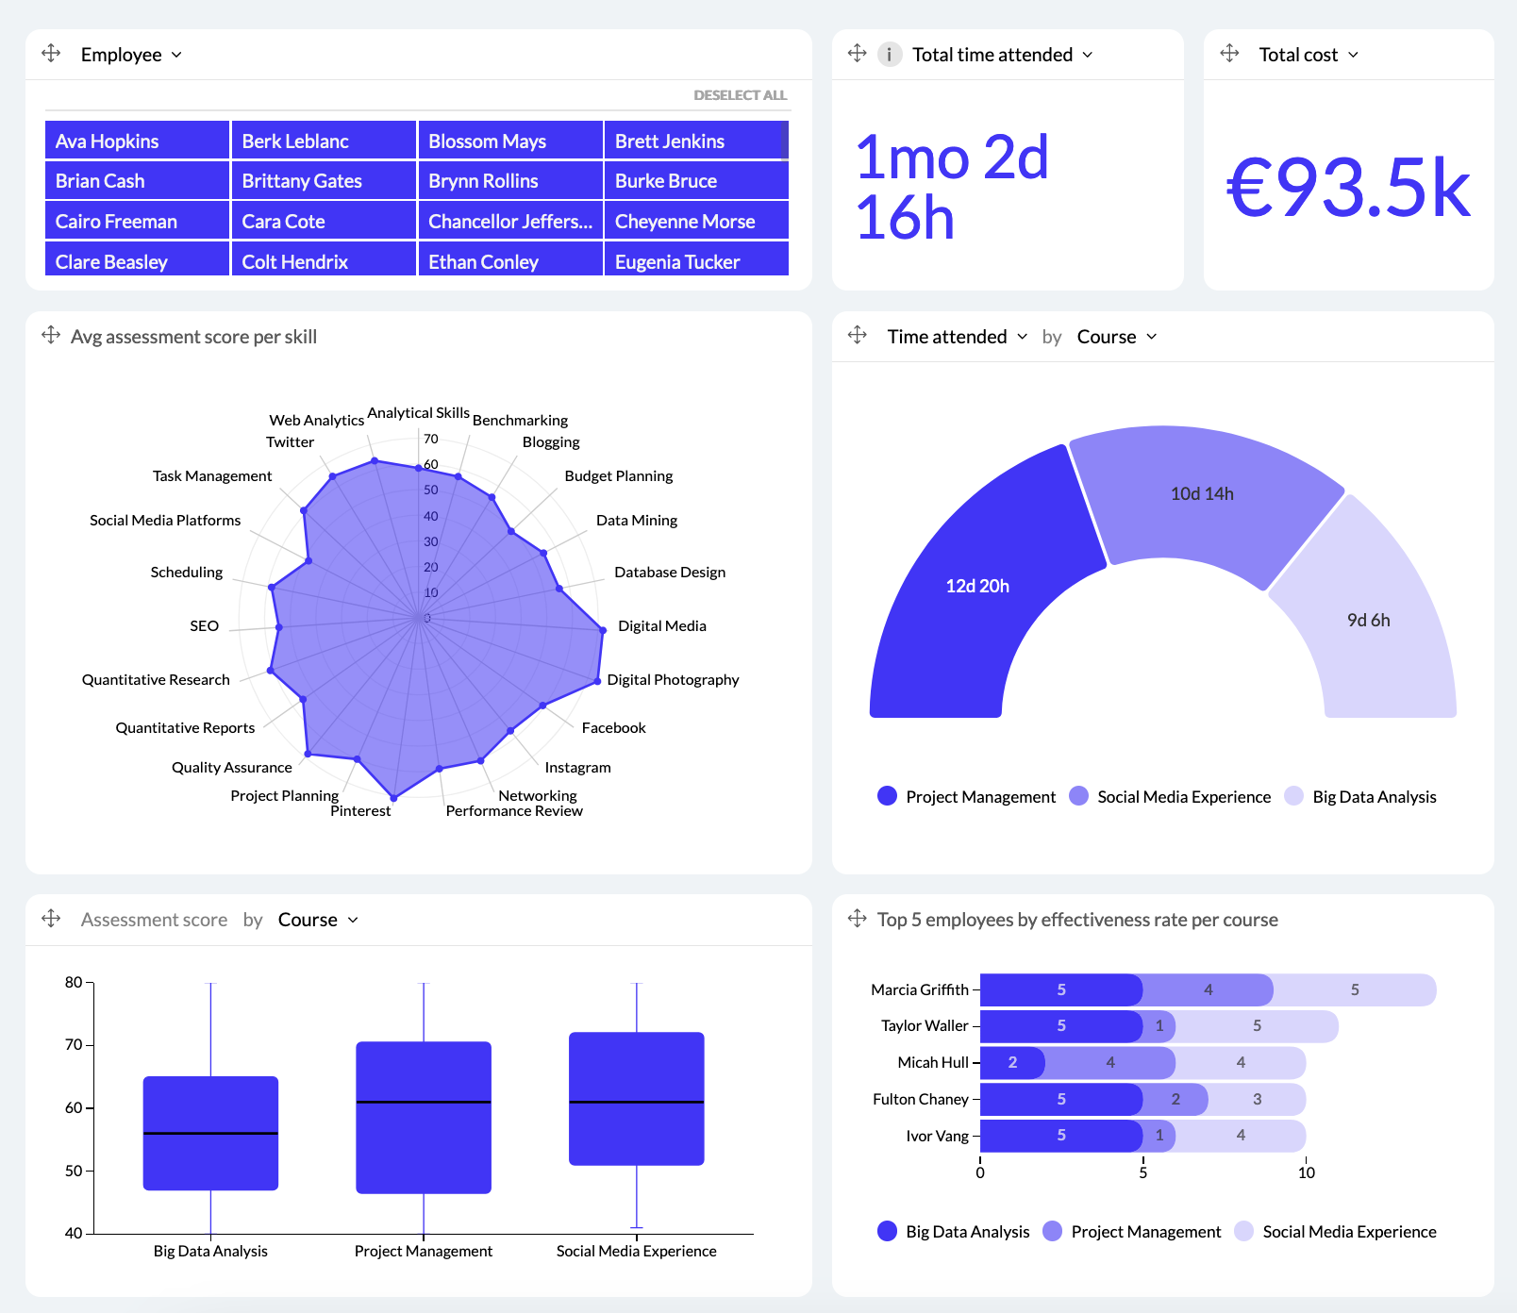Toggle employee Brittany Gates
Viewport: 1517px width, 1313px height.
tap(324, 180)
